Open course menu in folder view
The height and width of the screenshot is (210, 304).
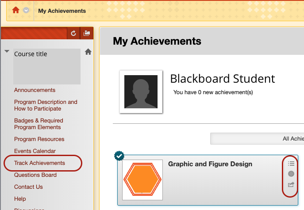87,33
